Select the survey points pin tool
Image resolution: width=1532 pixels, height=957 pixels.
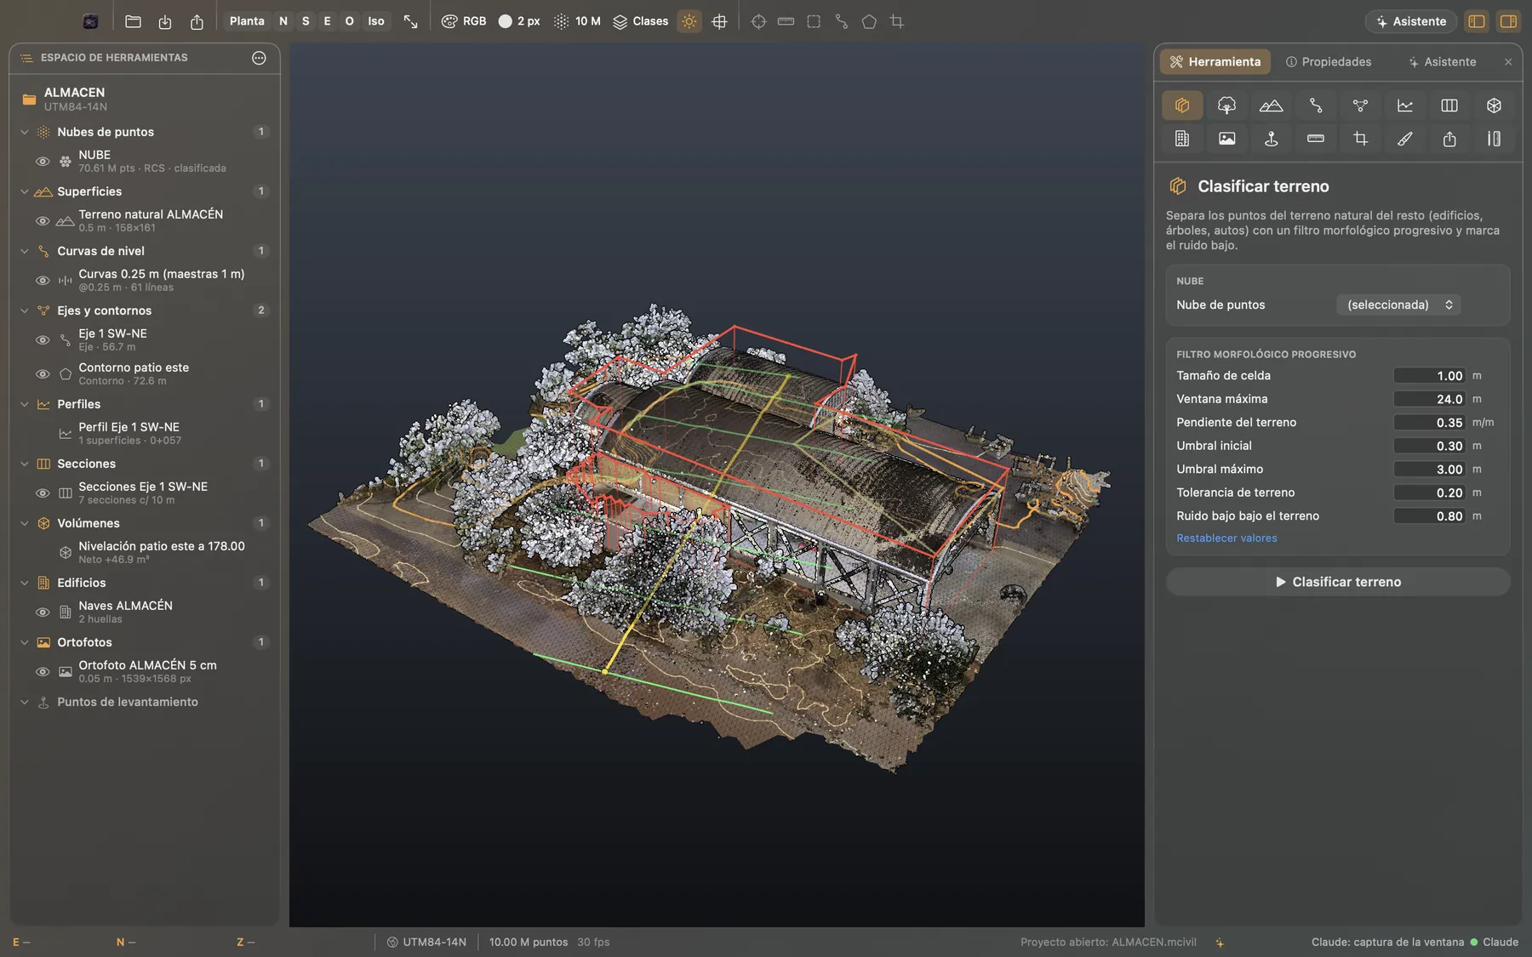(x=1271, y=139)
